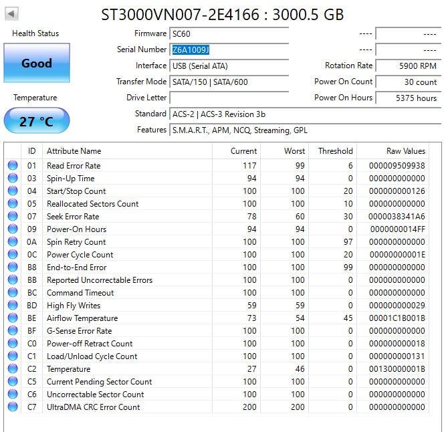Click the Features S.M.A.R.T., APM, NCQ field
This screenshot has height=432, width=446.
306,130
